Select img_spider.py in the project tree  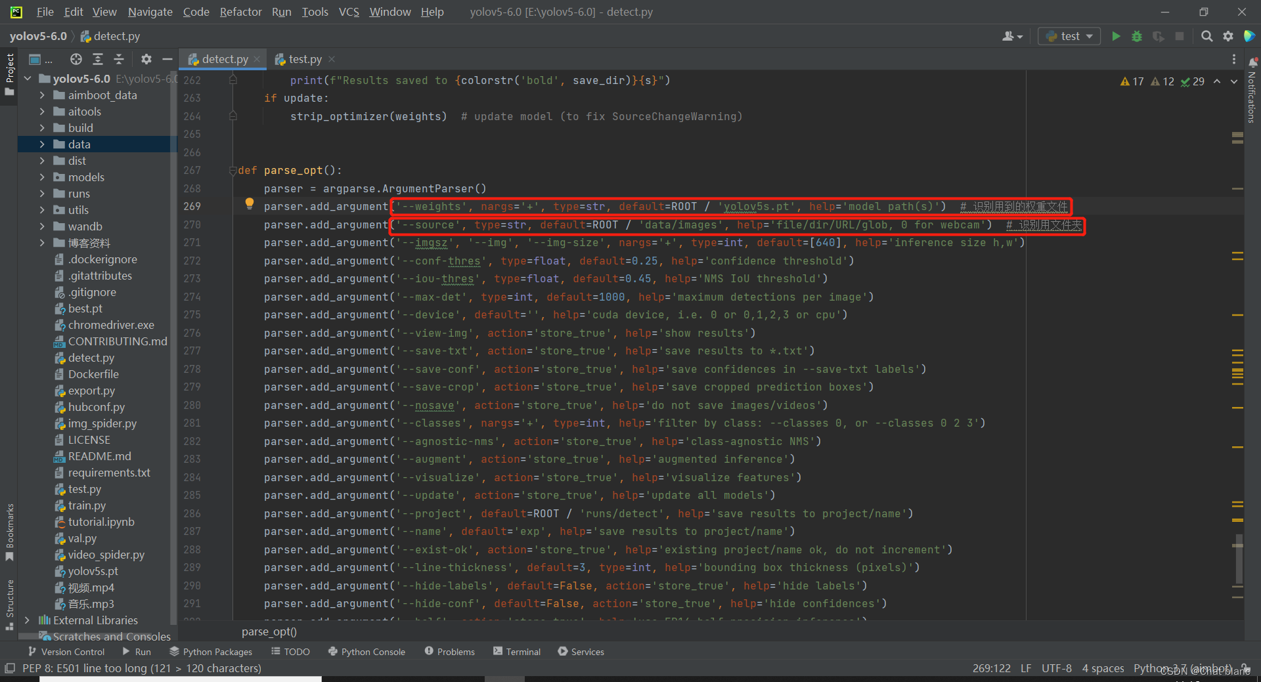click(x=102, y=423)
